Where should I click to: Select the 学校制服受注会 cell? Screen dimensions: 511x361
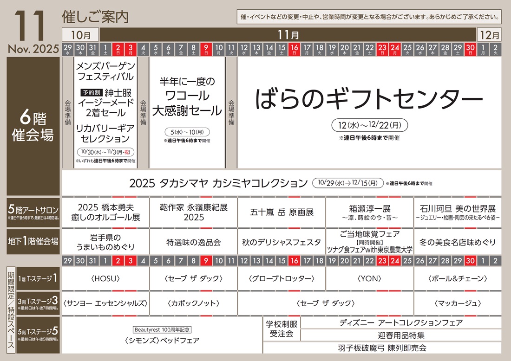[281, 329]
